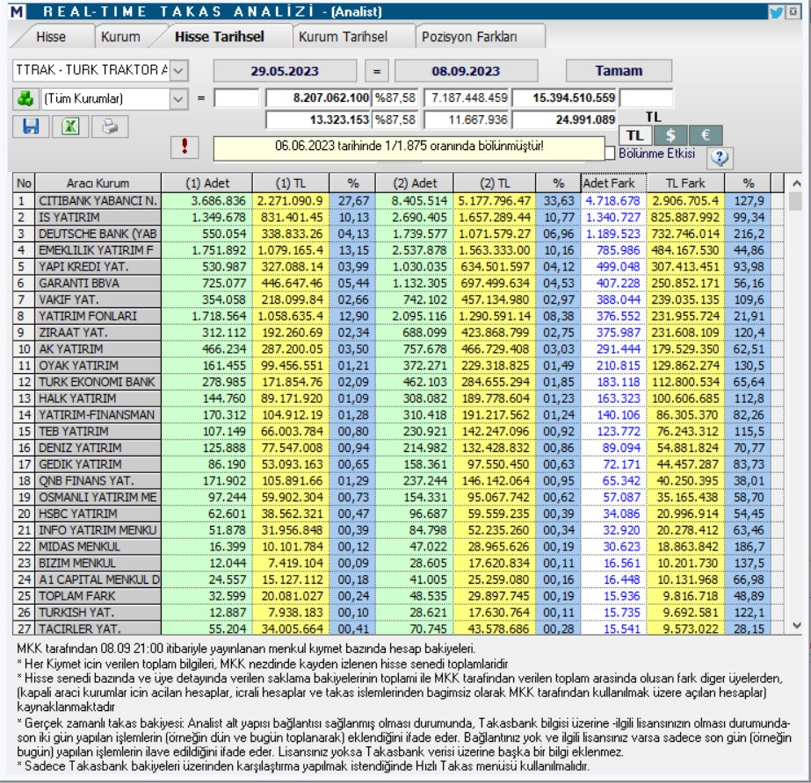The height and width of the screenshot is (783, 811).
Task: Open the TTRAK stock selection dropdown
Action: click(178, 70)
